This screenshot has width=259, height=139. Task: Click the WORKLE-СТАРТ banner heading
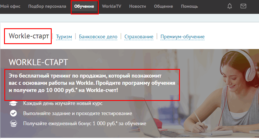(38, 62)
